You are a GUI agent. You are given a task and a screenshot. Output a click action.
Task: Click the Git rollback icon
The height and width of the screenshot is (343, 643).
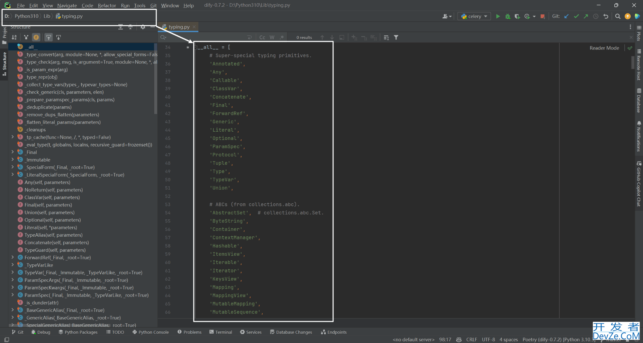point(606,16)
